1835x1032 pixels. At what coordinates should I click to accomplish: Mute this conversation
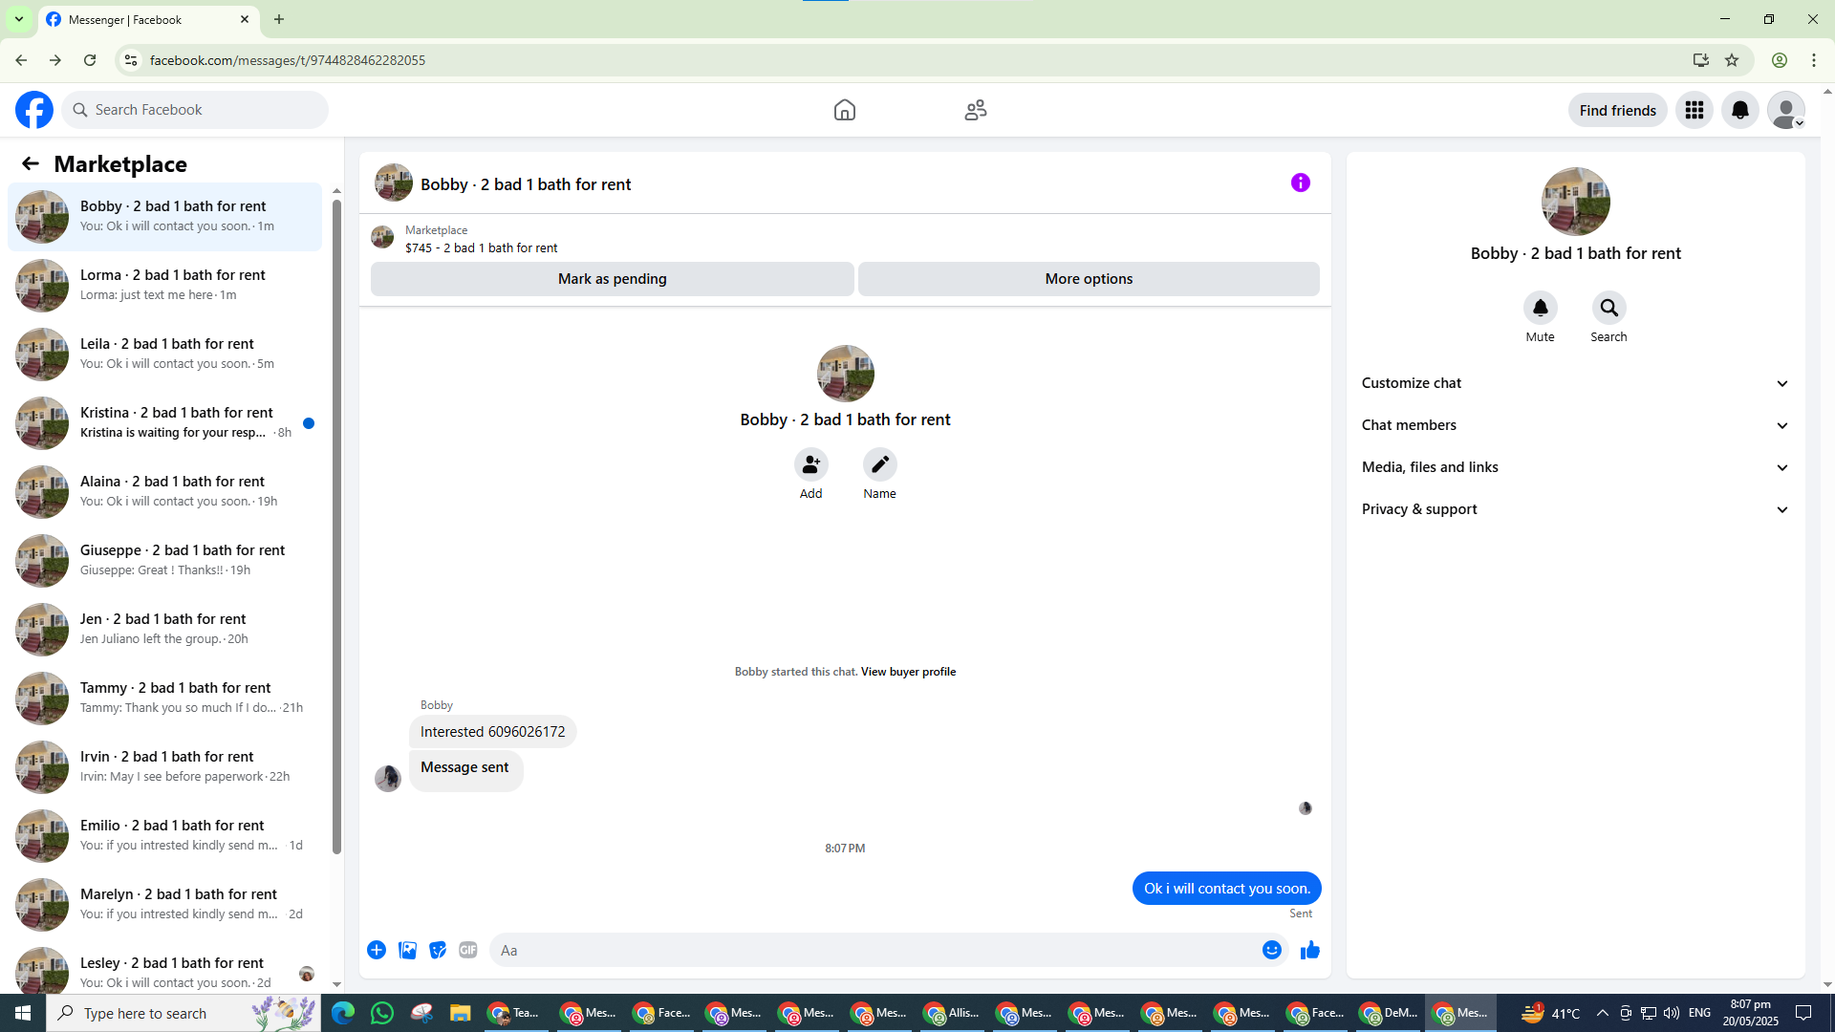1540,309
